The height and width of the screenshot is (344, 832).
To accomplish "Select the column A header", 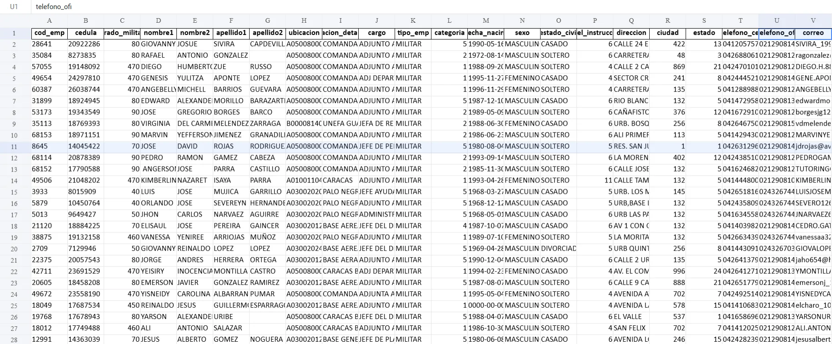I will point(49,20).
